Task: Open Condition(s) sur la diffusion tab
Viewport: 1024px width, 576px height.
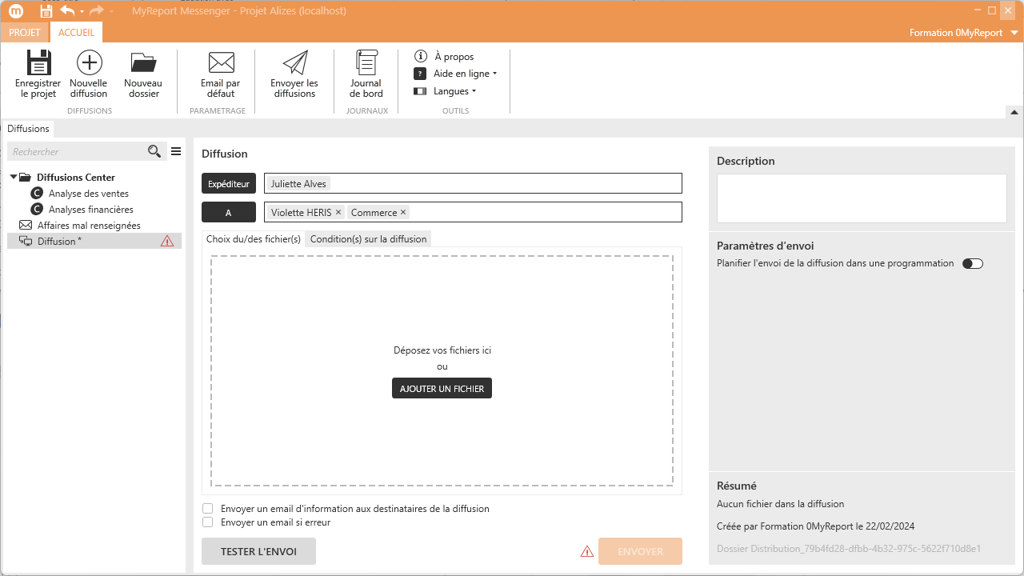Action: point(368,239)
